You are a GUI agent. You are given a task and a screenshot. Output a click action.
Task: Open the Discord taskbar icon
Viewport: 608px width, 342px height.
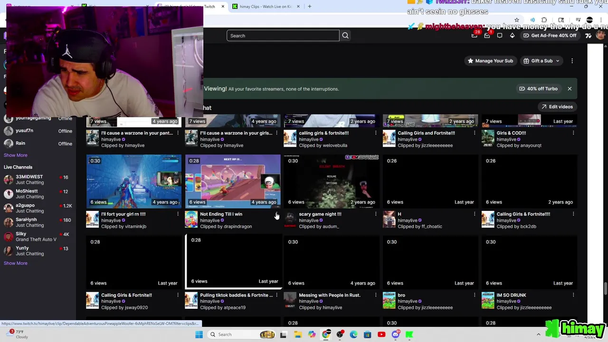pyautogui.click(x=395, y=334)
